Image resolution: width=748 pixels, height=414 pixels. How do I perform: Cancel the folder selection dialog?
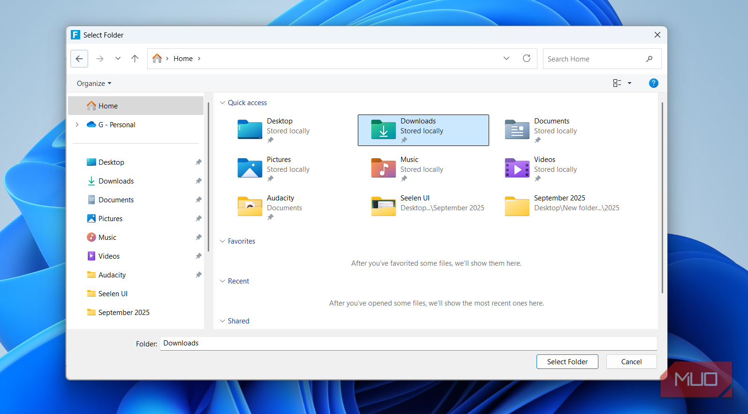(631, 362)
